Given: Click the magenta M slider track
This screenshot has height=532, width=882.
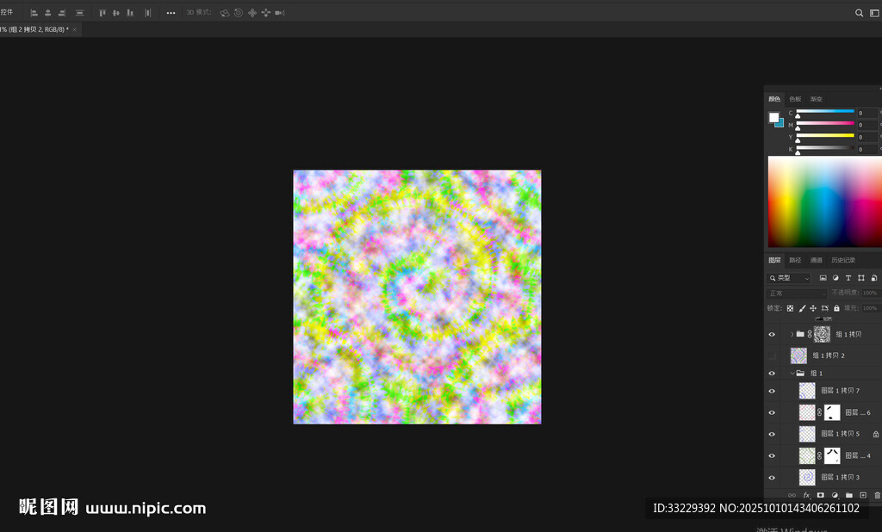Looking at the screenshot, I should pyautogui.click(x=825, y=123).
